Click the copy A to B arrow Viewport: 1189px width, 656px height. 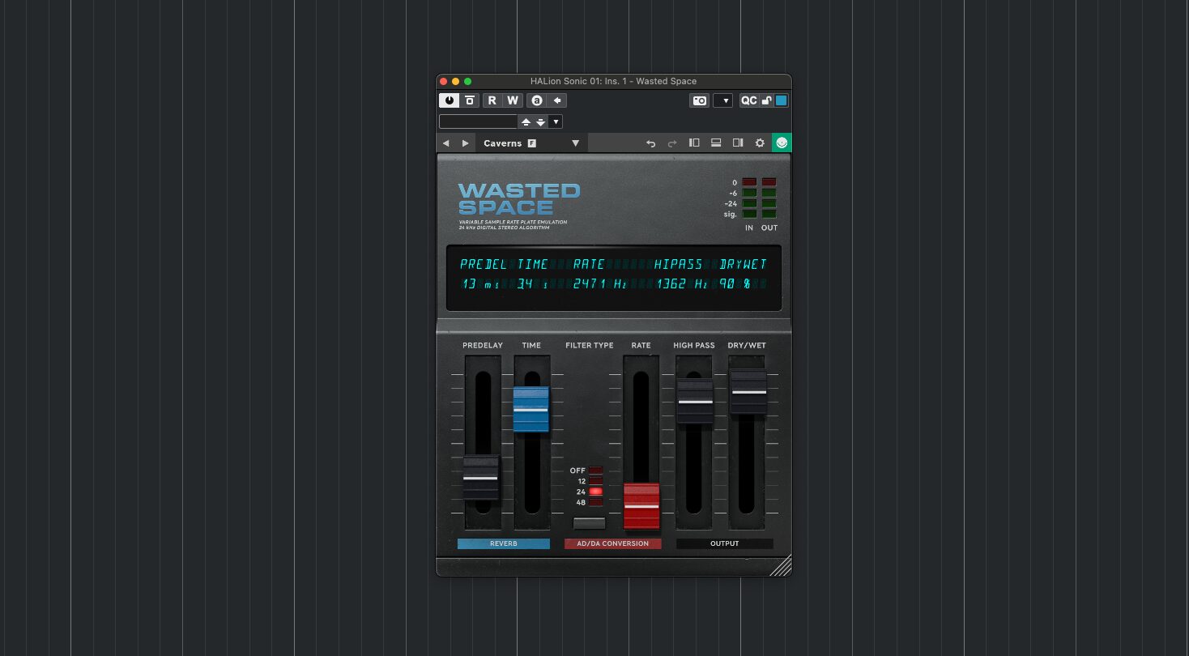coord(557,100)
